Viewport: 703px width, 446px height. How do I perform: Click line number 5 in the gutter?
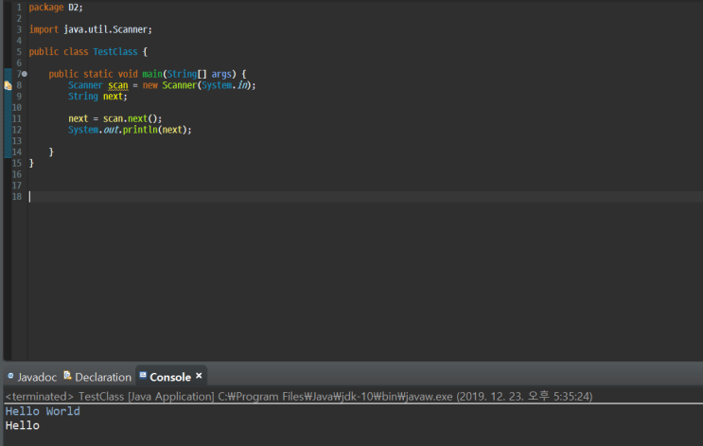(x=18, y=51)
